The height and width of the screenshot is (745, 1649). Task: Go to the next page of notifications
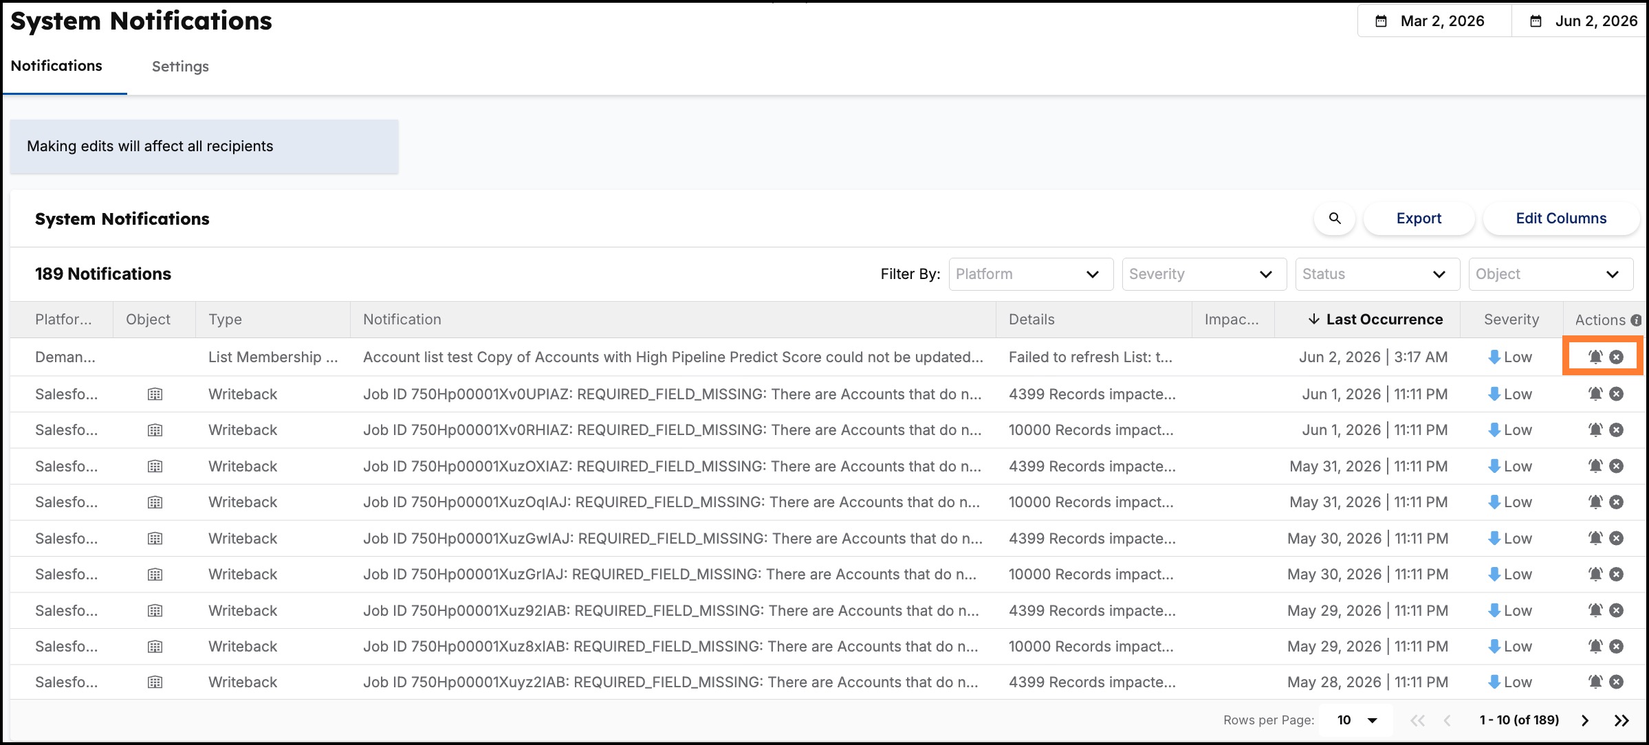point(1585,720)
